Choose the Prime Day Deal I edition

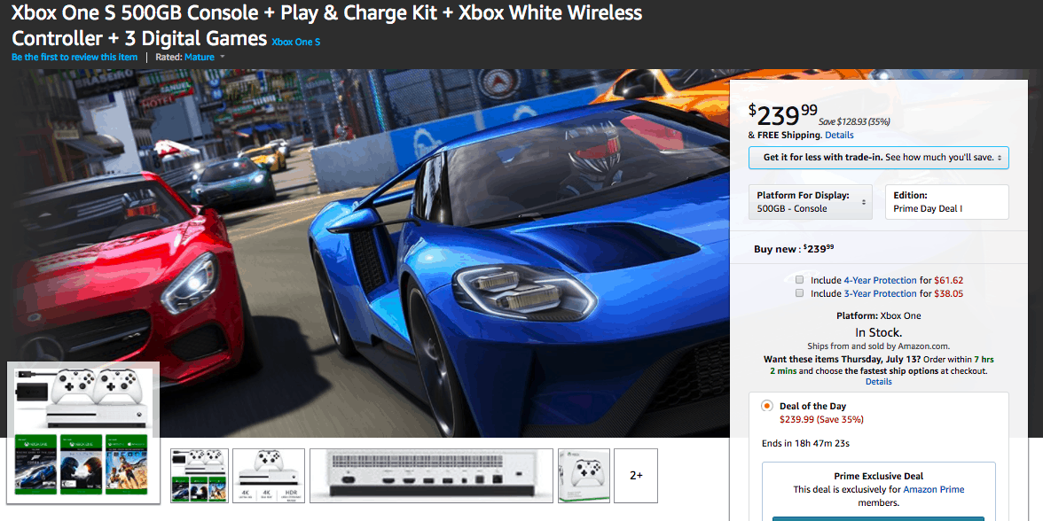947,202
